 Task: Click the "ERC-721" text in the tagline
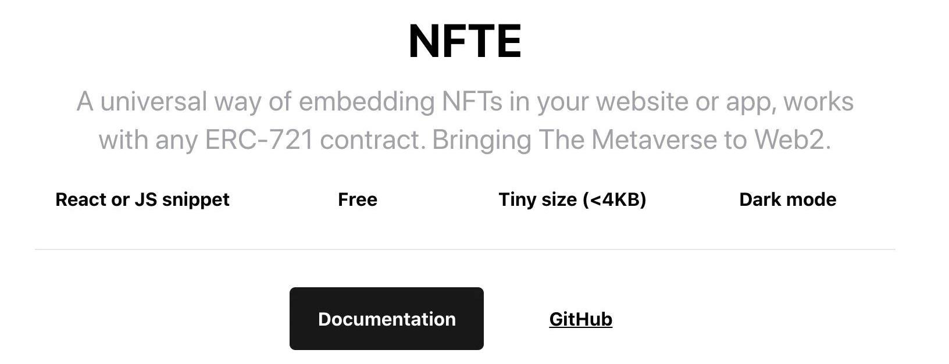259,140
